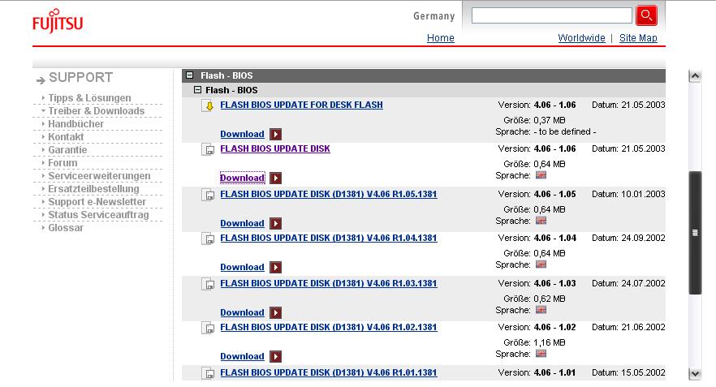This screenshot has width=716, height=387.
Task: Focus the search input field
Action: [552, 15]
